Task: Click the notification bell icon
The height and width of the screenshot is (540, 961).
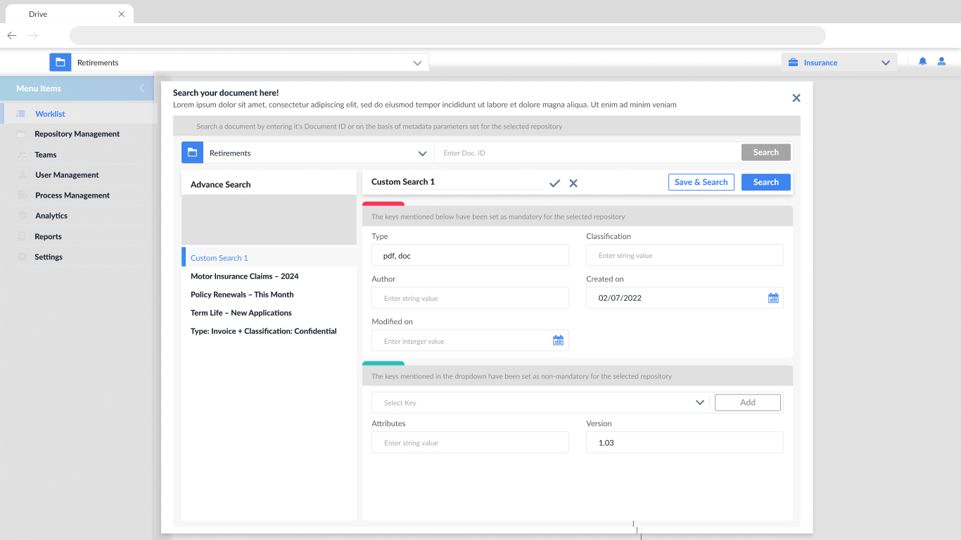Action: pos(922,62)
